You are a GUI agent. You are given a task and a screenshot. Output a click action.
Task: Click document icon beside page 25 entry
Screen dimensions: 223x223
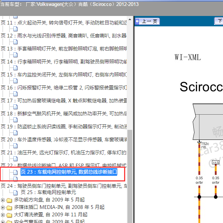click(15, 193)
